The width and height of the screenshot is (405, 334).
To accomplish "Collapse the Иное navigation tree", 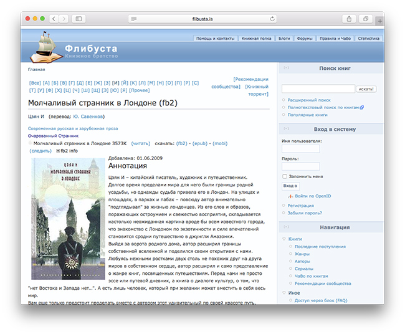I will point(284,293).
